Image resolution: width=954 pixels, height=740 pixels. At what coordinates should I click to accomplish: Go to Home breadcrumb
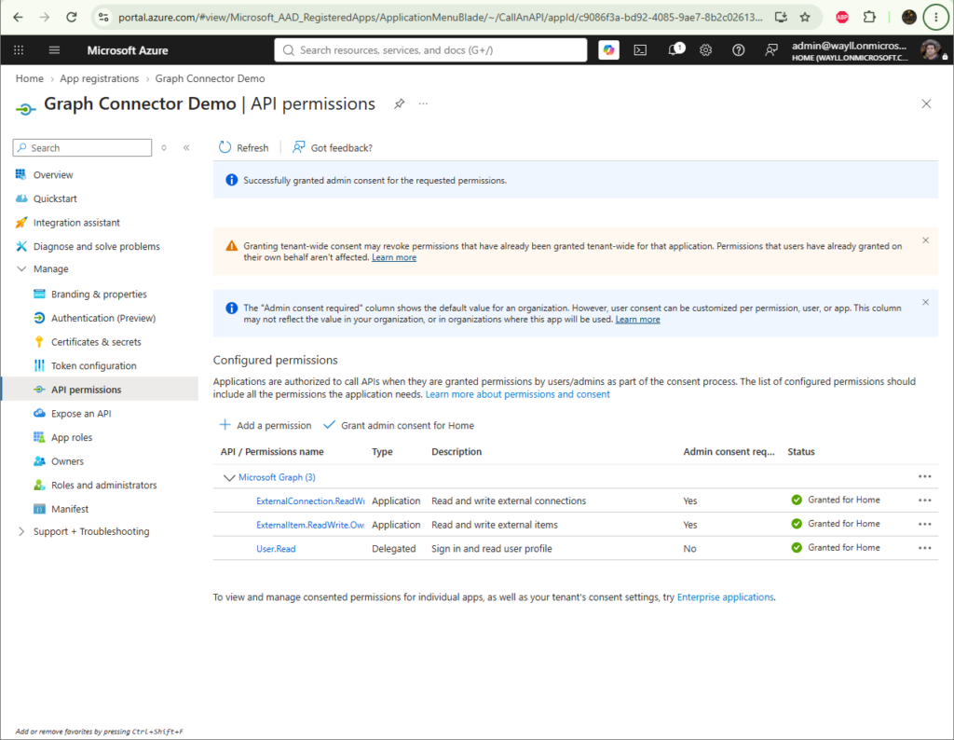point(29,78)
